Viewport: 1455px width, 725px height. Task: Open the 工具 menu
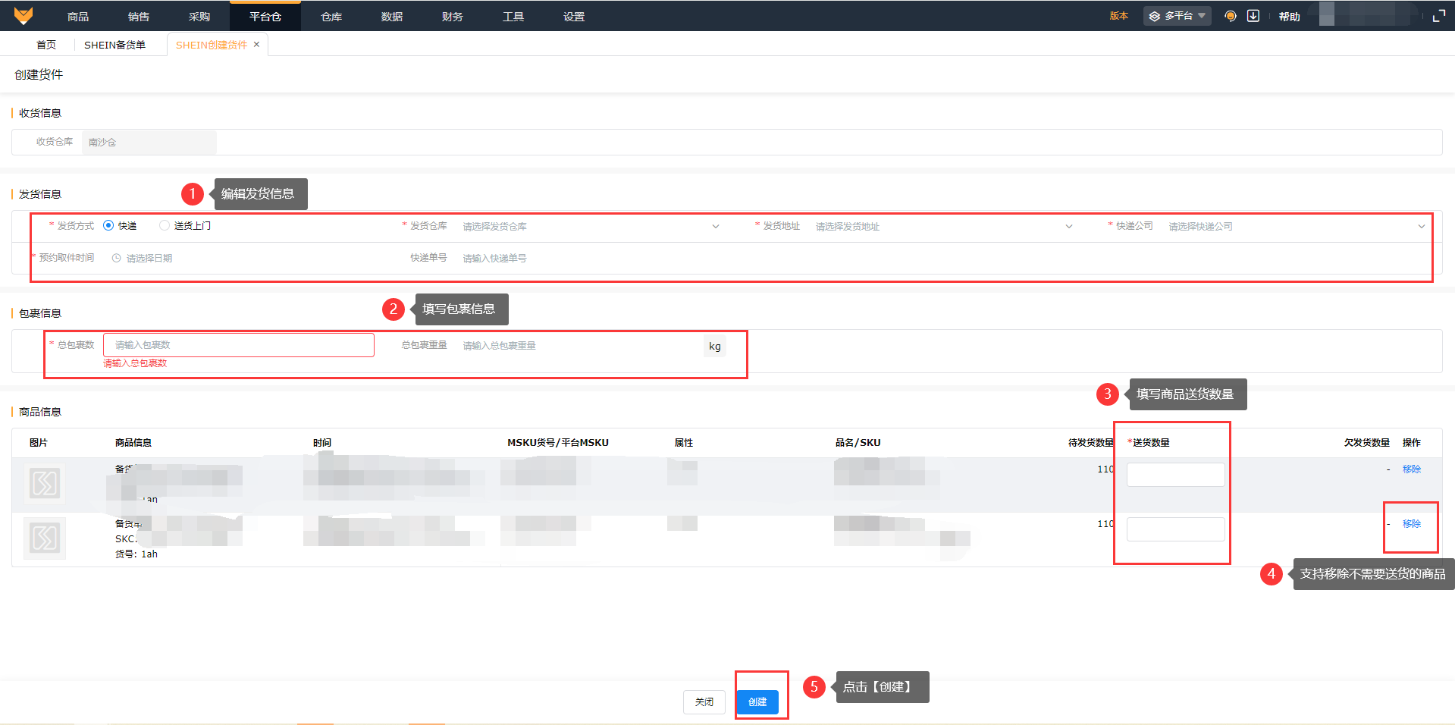(x=513, y=17)
